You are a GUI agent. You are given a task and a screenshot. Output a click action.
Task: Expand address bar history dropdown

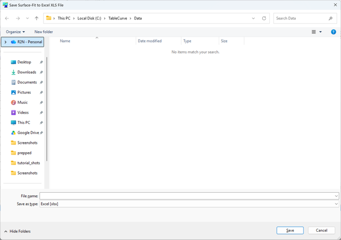pyautogui.click(x=253, y=19)
